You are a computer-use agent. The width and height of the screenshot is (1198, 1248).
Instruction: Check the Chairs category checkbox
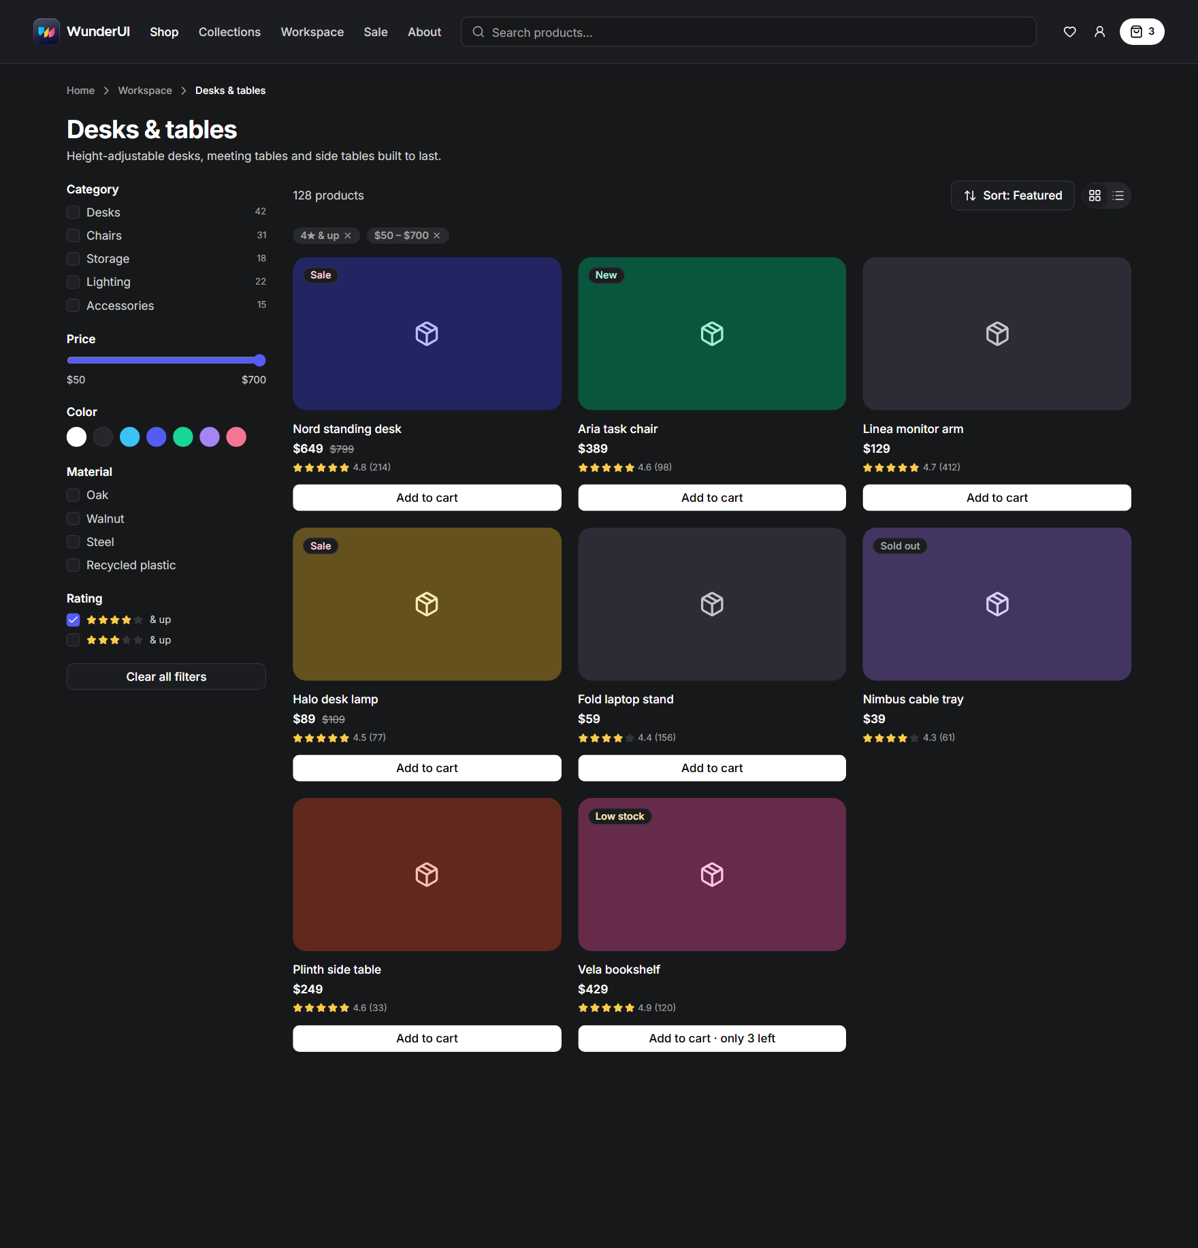(x=74, y=236)
